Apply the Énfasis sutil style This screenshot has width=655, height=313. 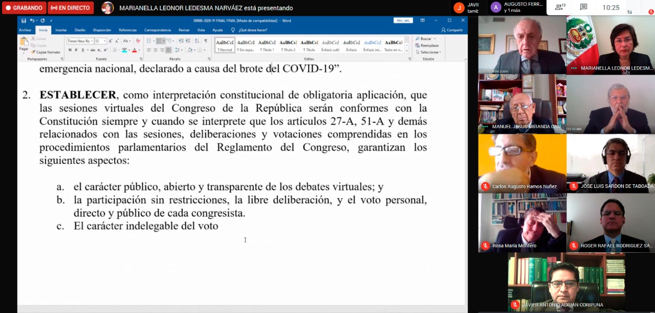[x=331, y=45]
